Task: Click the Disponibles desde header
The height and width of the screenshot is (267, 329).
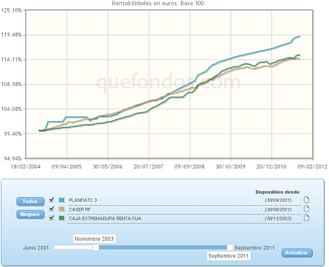Action: point(277,192)
